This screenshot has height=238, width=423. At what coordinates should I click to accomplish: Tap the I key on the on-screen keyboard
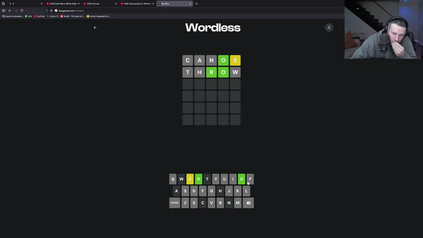(233, 179)
